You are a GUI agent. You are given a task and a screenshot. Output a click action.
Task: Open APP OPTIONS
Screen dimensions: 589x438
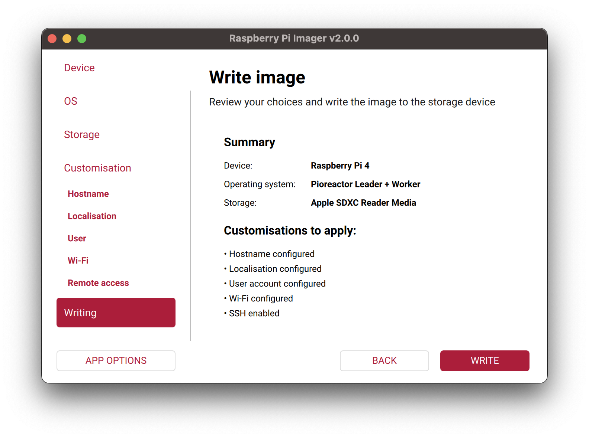[x=116, y=360]
